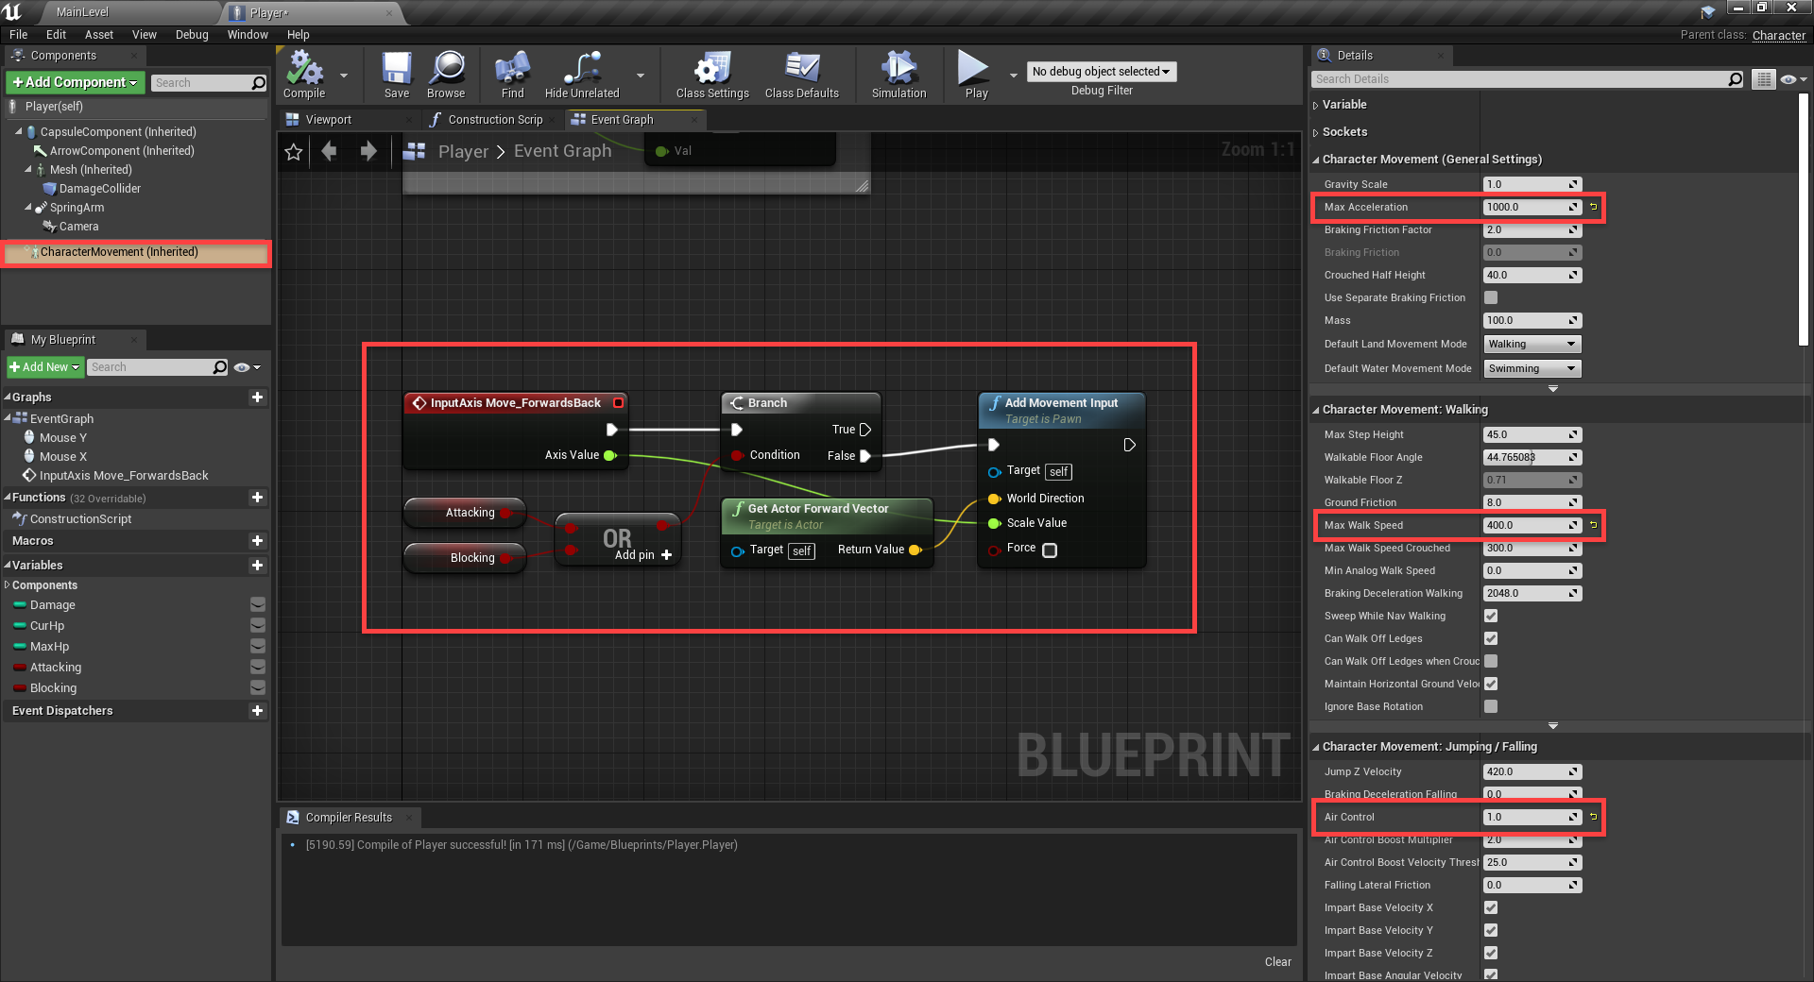Screen dimensions: 1814x982
Task: Collapse Character Movement: Jumping / Falling section
Action: click(1316, 747)
